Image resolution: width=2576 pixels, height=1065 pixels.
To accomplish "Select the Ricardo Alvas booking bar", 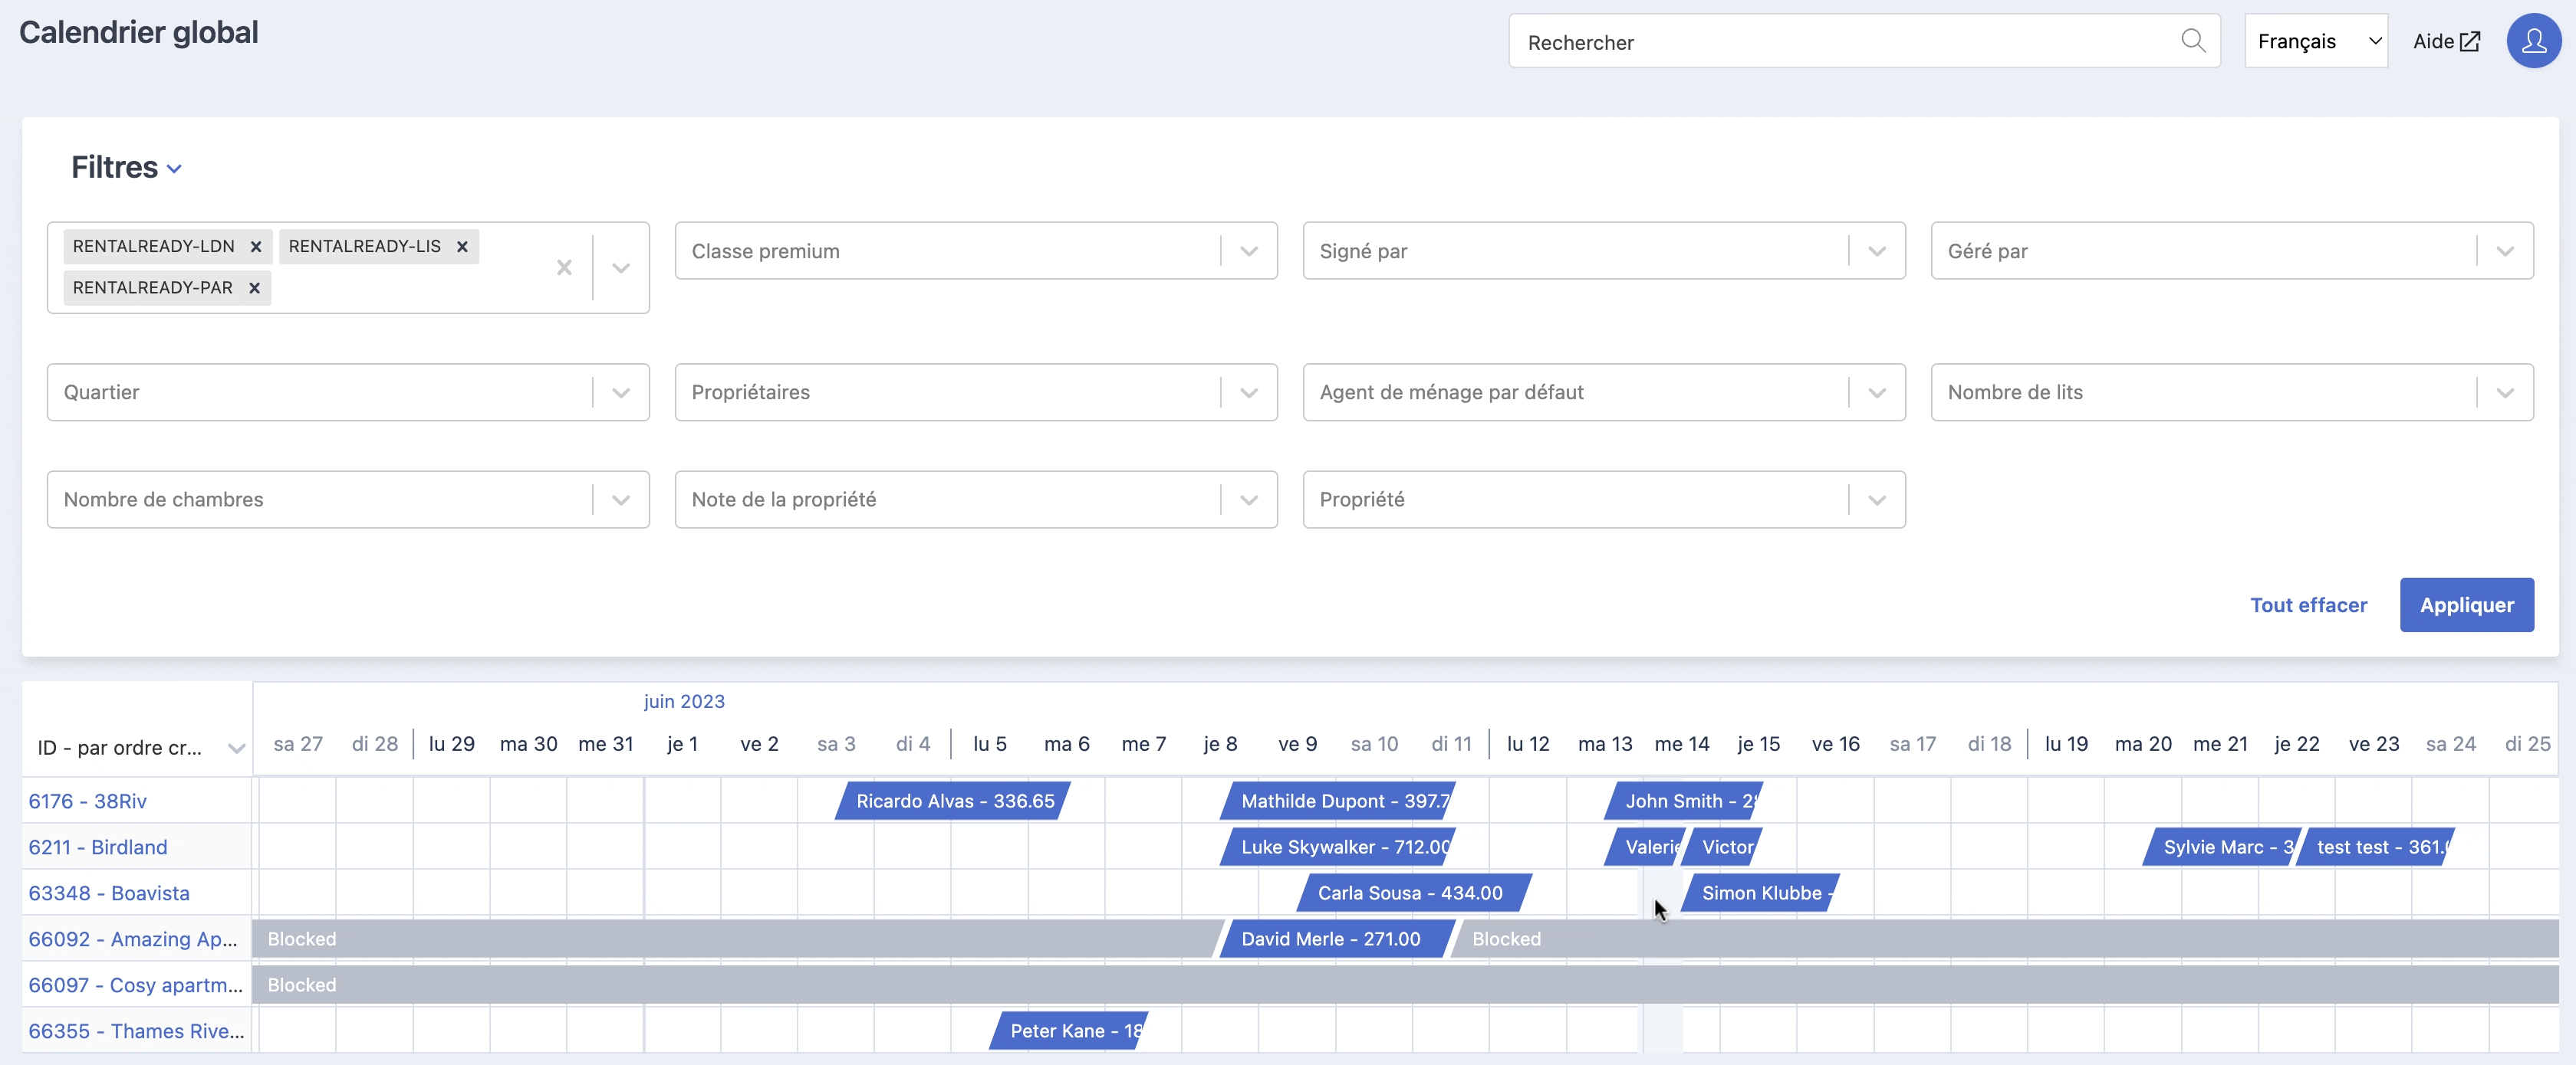I will 953,801.
